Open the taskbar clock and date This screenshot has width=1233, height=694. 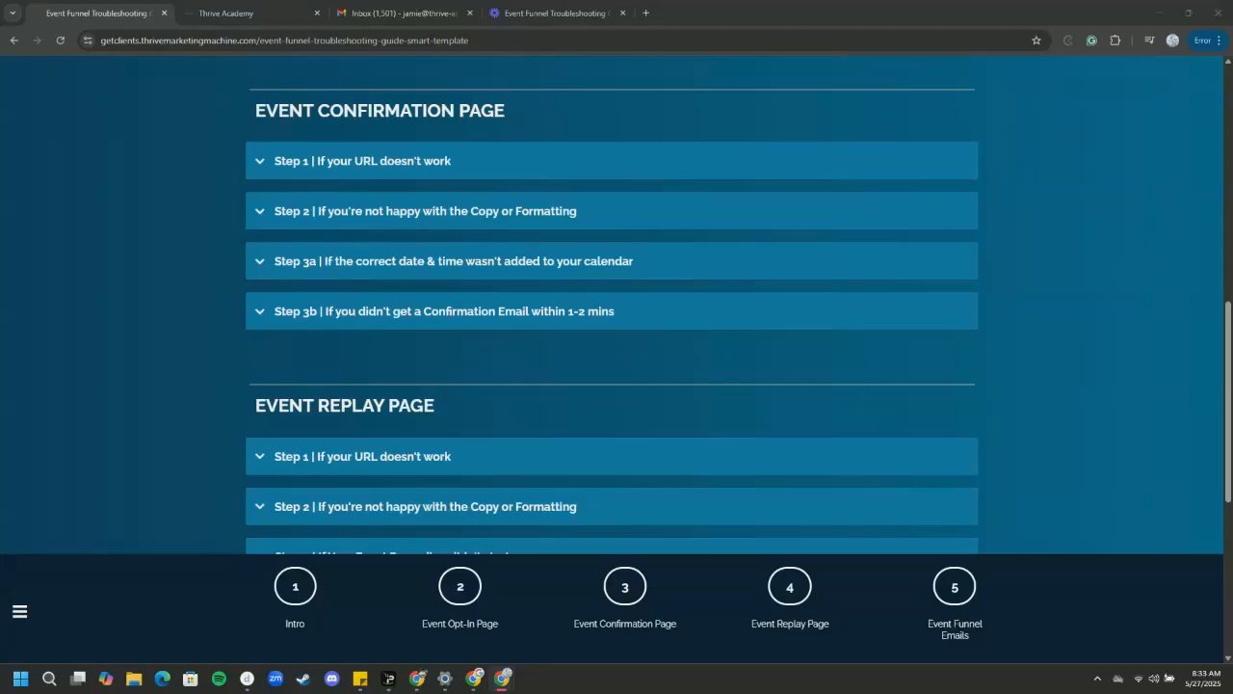1206,679
